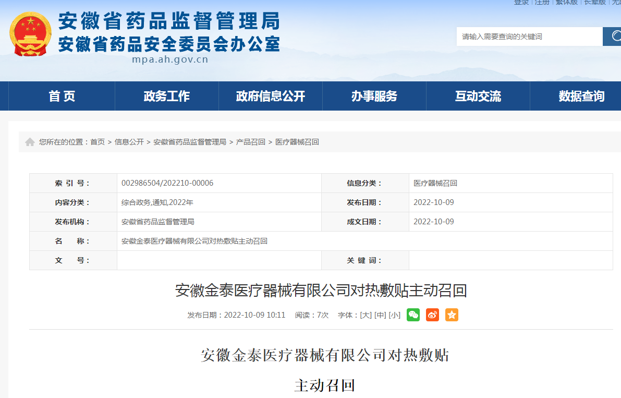Go to 信息公开 in the breadcrumb

point(129,142)
